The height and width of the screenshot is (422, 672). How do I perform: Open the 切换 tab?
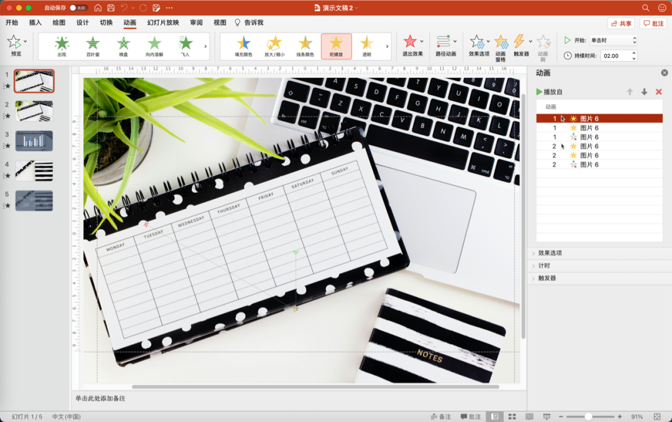[106, 23]
